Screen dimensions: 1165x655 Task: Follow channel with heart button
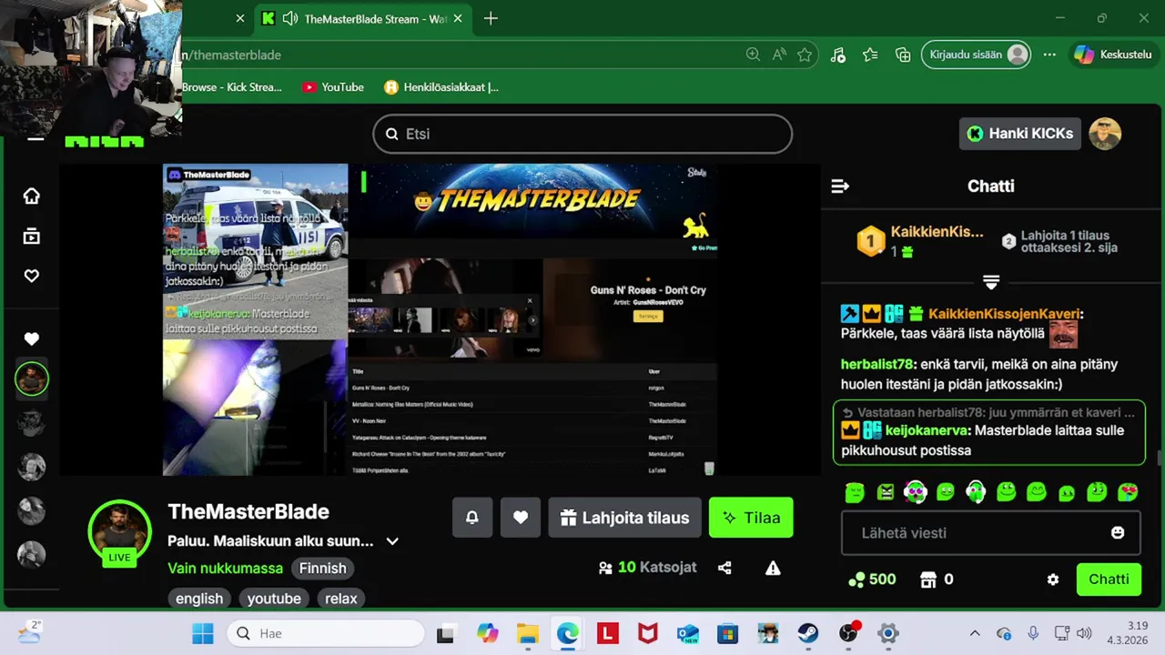[x=521, y=518]
